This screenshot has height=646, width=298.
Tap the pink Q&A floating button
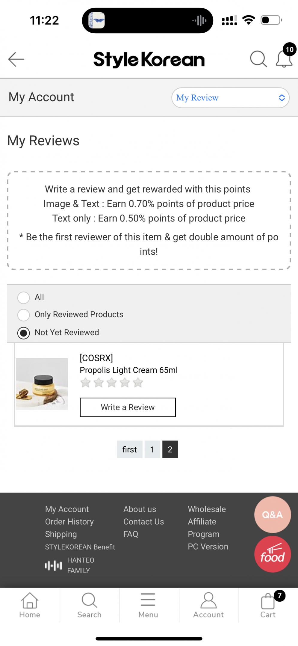coord(272,514)
